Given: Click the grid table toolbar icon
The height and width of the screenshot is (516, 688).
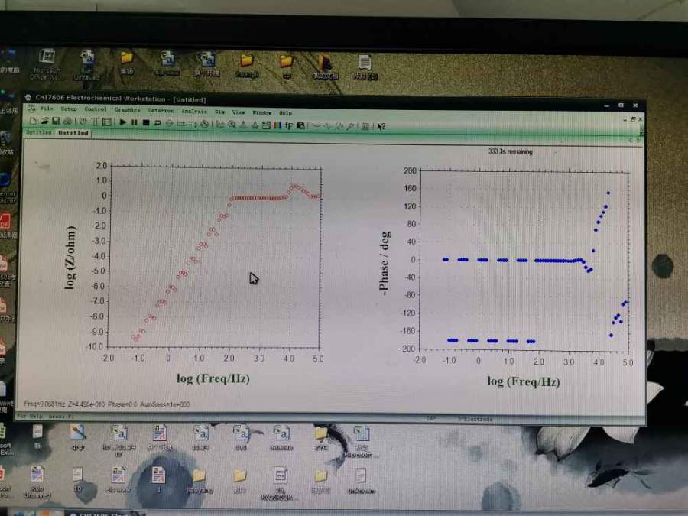Looking at the screenshot, I should (x=364, y=126).
